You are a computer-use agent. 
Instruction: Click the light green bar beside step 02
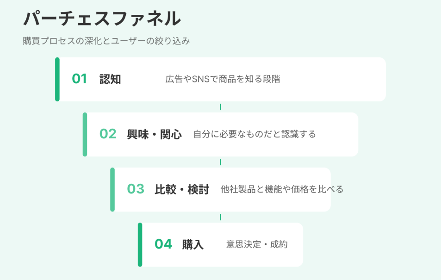click(x=85, y=134)
